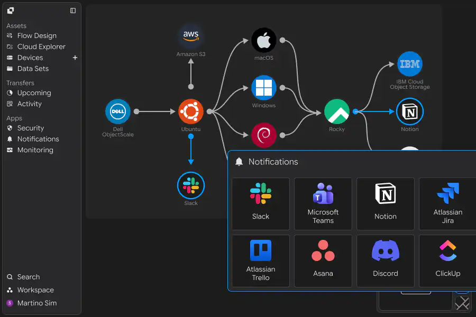Choose Atlassian Jira in the Notifications panel

tap(448, 204)
